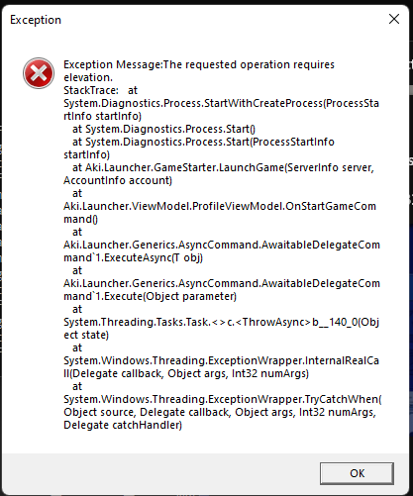Click the GameStarter.LaunchGame stack line
The image size is (413, 496).
coord(223,167)
